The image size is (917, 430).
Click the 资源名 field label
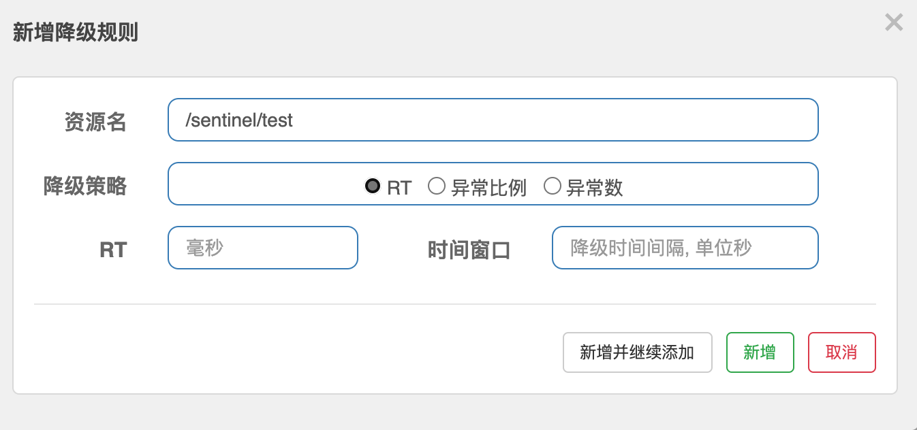(95, 122)
